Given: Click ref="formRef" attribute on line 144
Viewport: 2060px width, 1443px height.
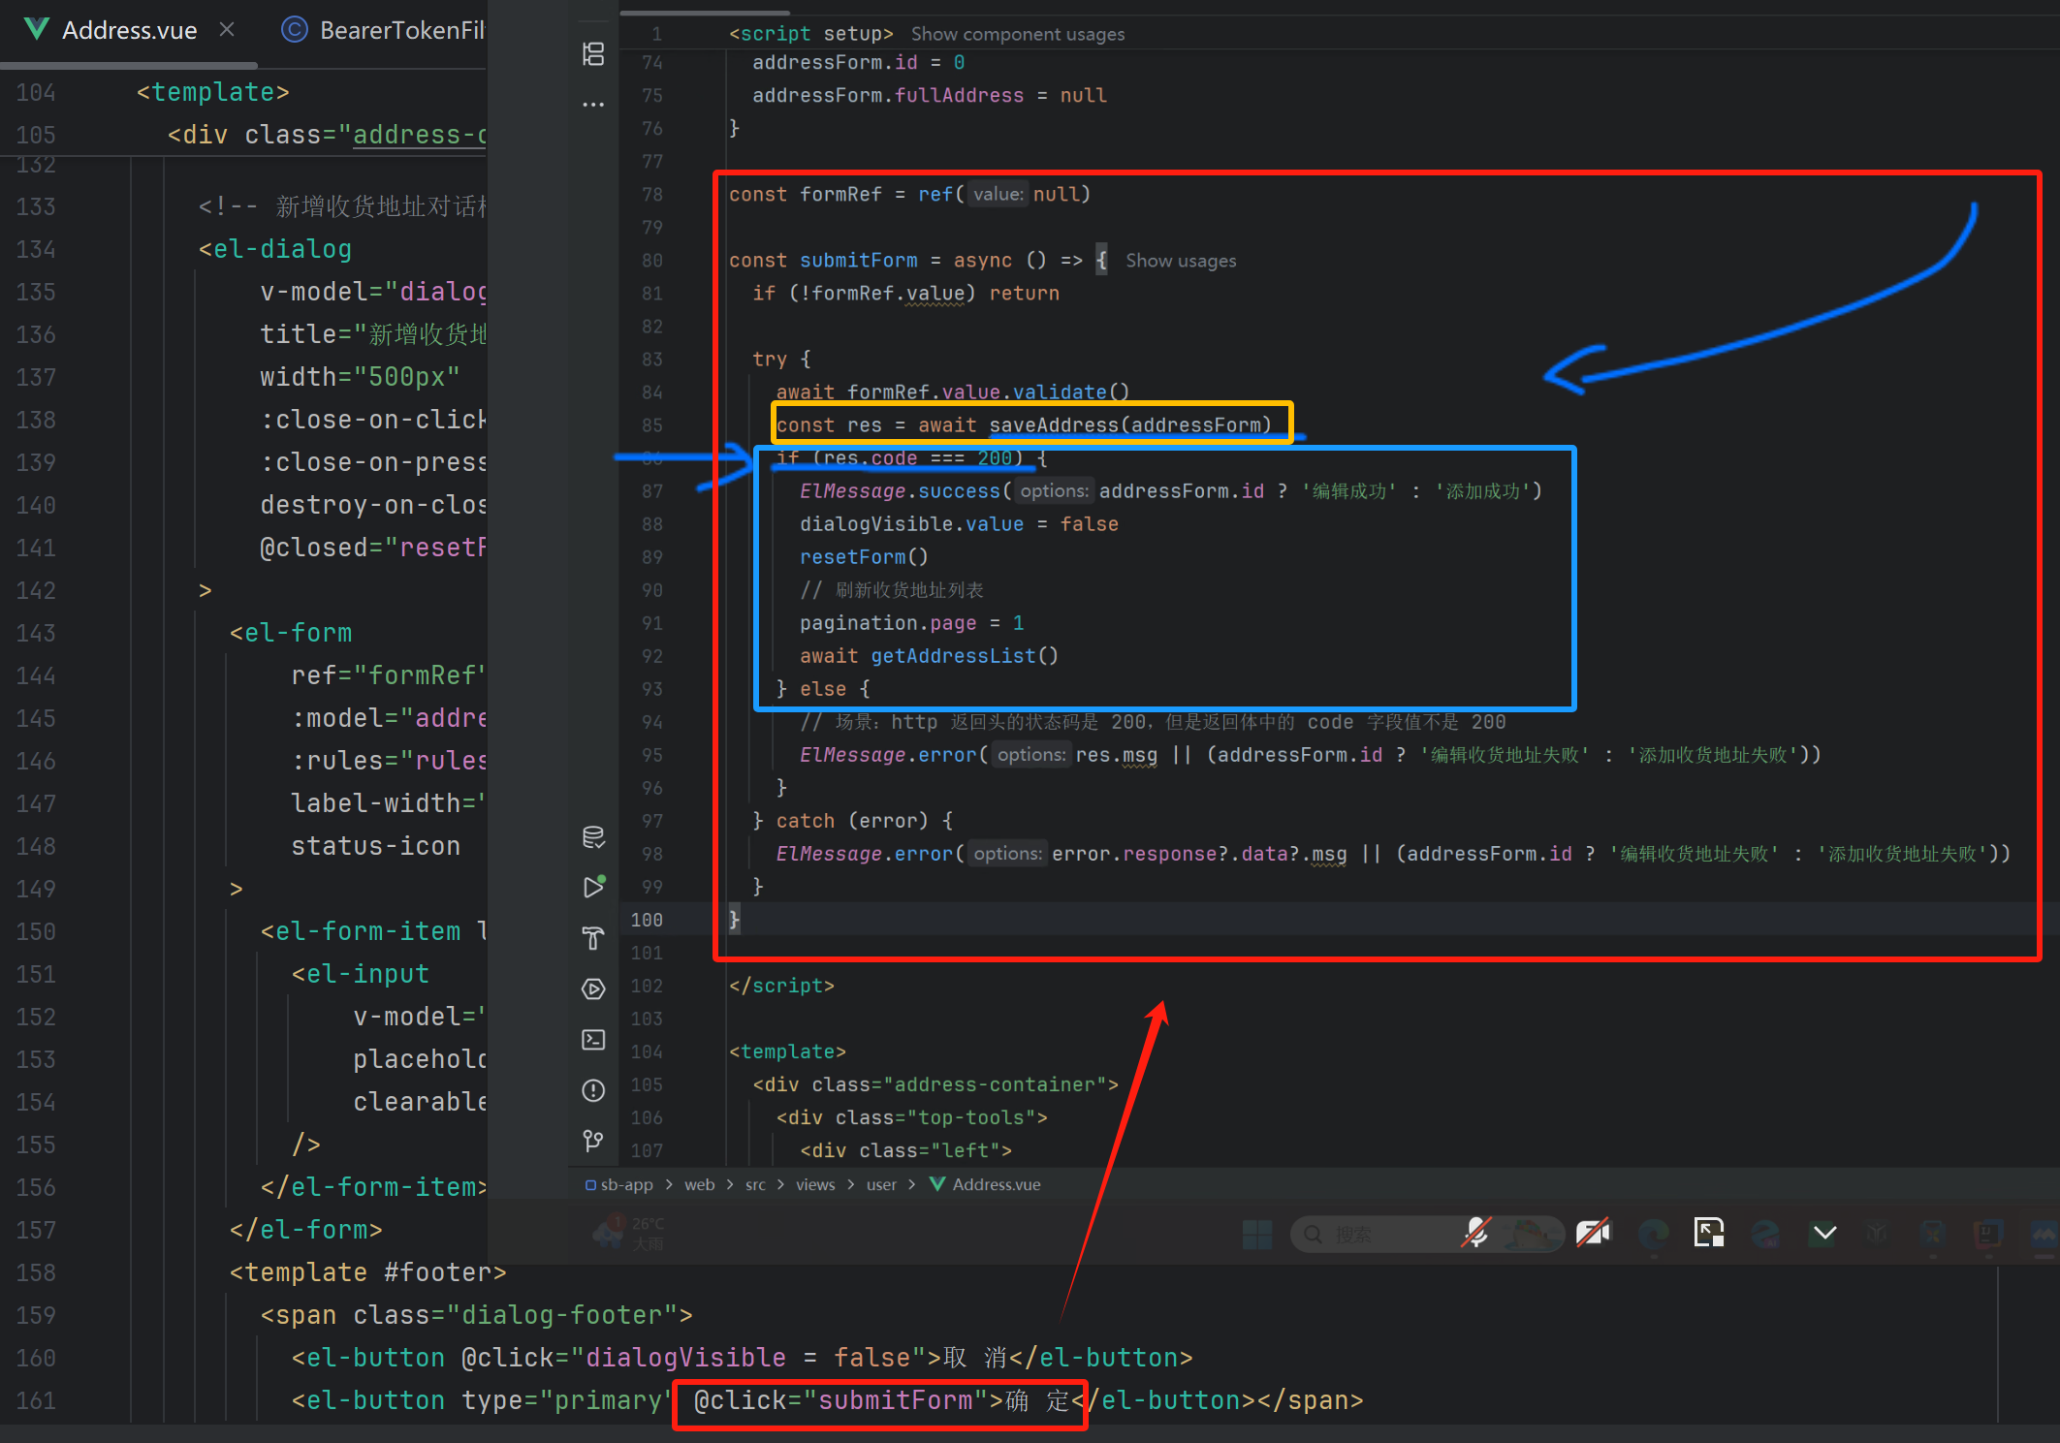Looking at the screenshot, I should pos(388,675).
